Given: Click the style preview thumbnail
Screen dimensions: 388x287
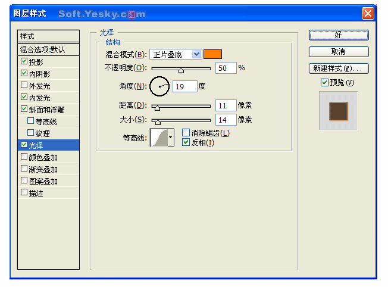Looking at the screenshot, I should [338, 111].
